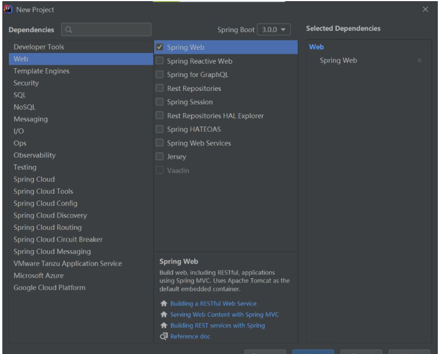Open the Serving Web Content with Spring MVC link

[x=224, y=314]
